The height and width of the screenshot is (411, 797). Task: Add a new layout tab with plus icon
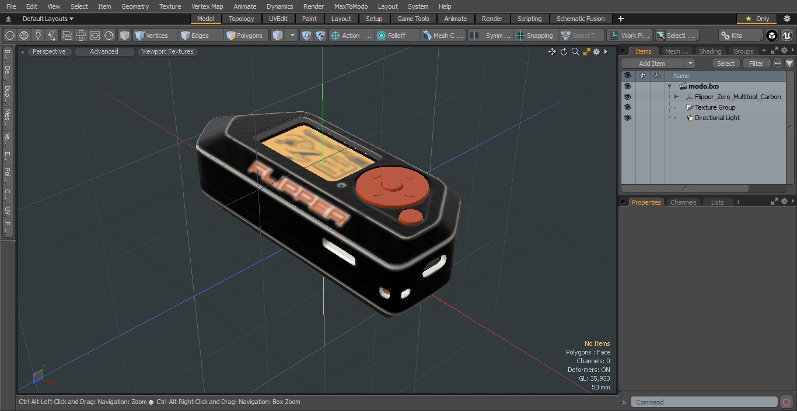coord(620,19)
